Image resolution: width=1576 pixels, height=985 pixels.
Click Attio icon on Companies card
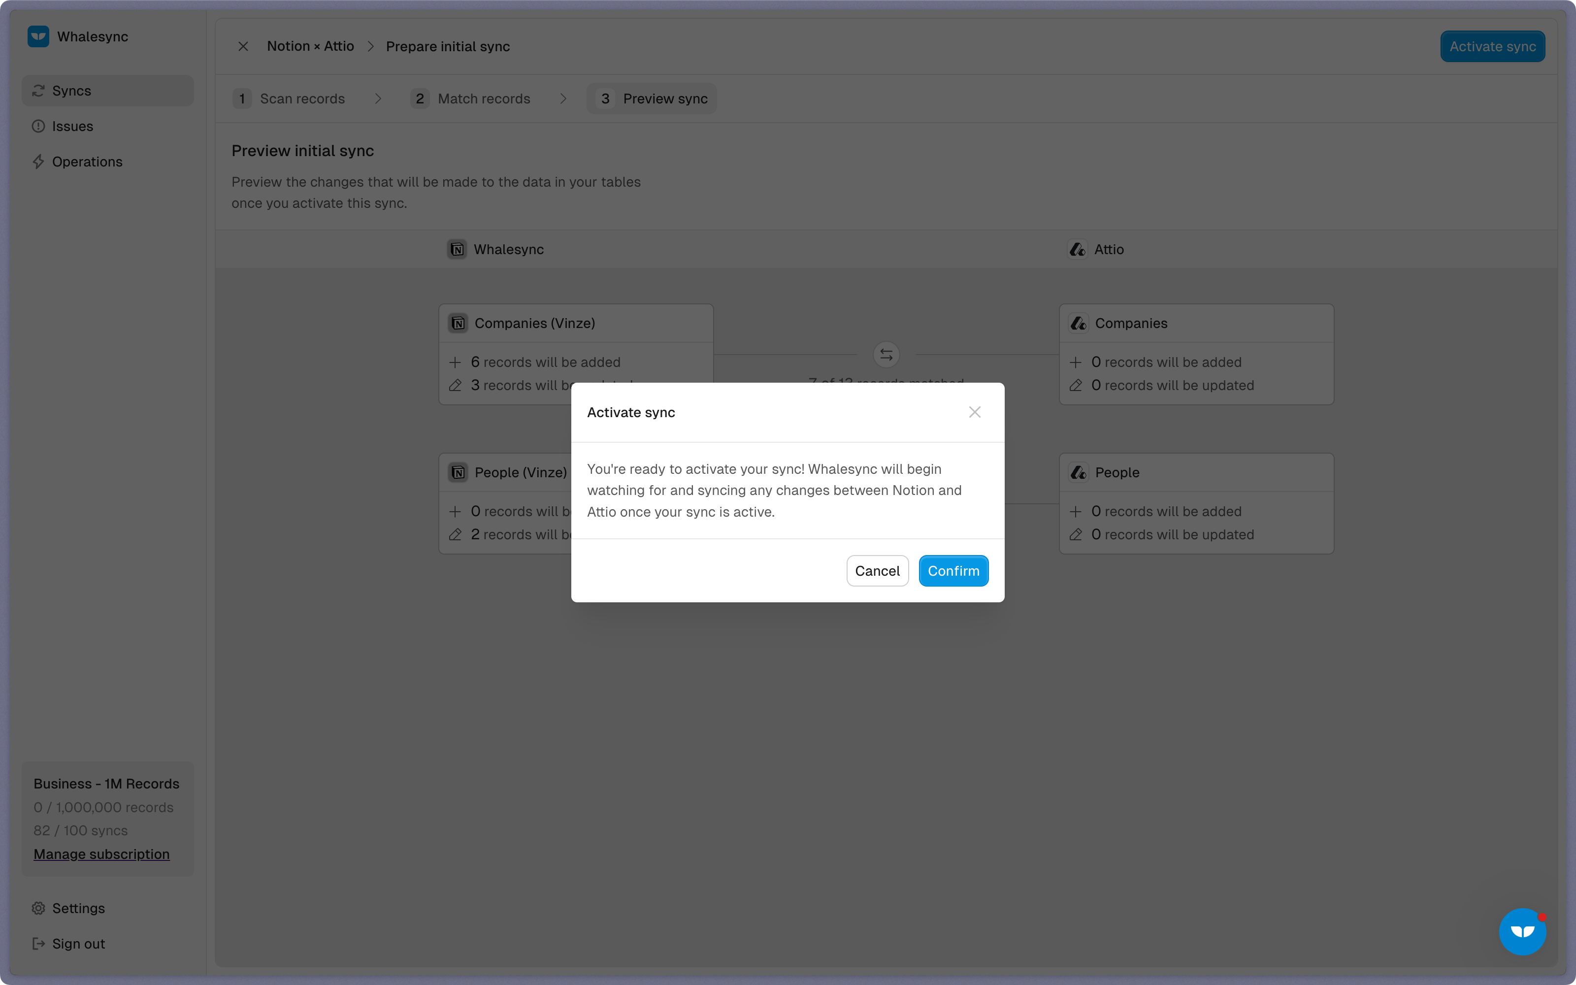[1079, 323]
